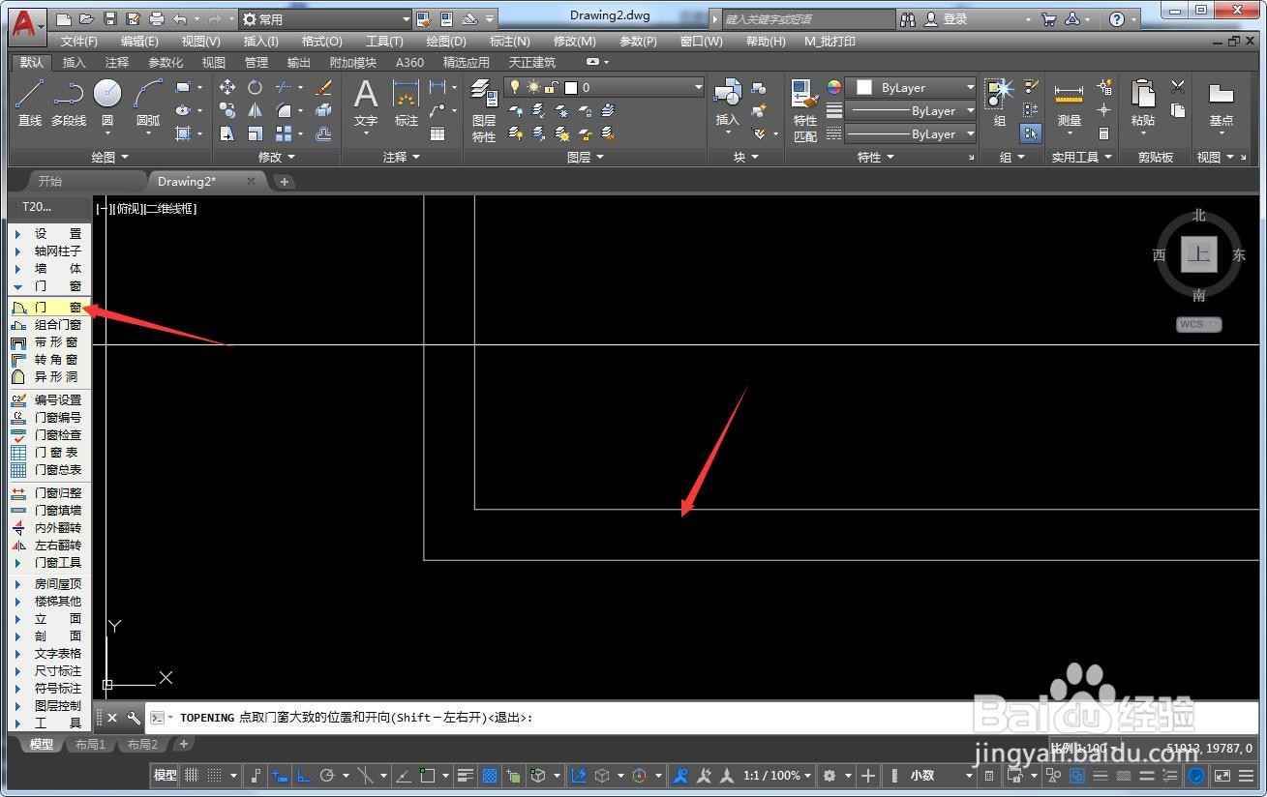
Task: Click the 内外翻转 sidebar command
Action: 48,527
